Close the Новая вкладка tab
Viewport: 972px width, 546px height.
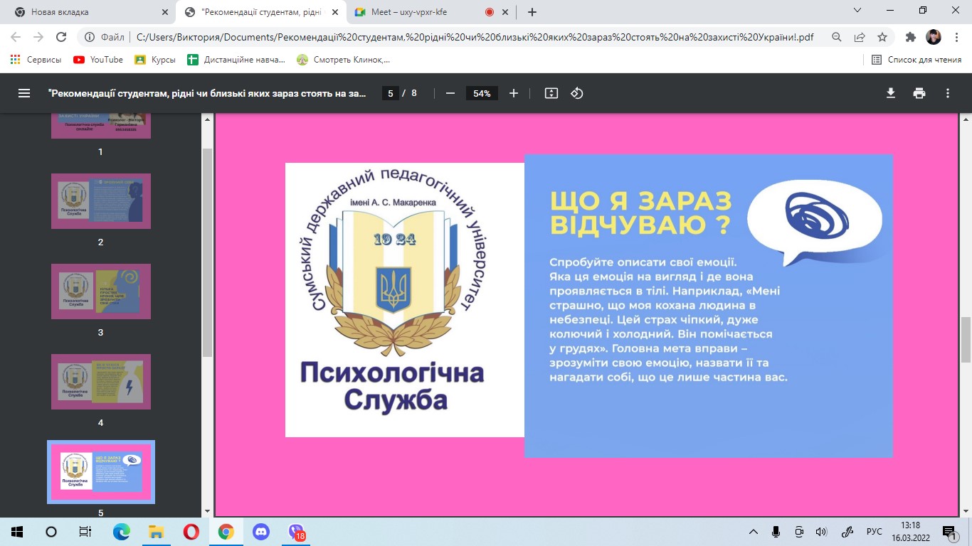pos(165,12)
